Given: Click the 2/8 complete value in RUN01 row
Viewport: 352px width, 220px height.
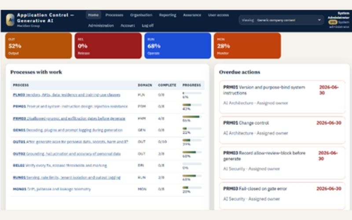Looking at the screenshot, I should coord(161,178).
